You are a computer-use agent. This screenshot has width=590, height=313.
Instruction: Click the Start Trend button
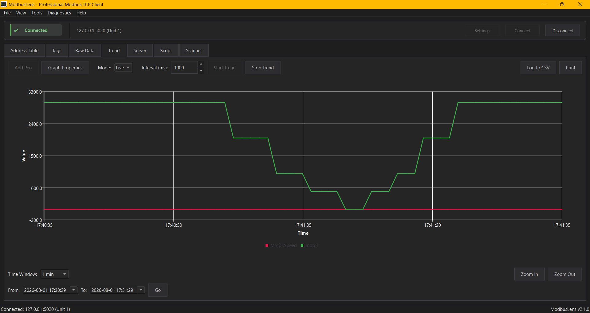click(225, 68)
